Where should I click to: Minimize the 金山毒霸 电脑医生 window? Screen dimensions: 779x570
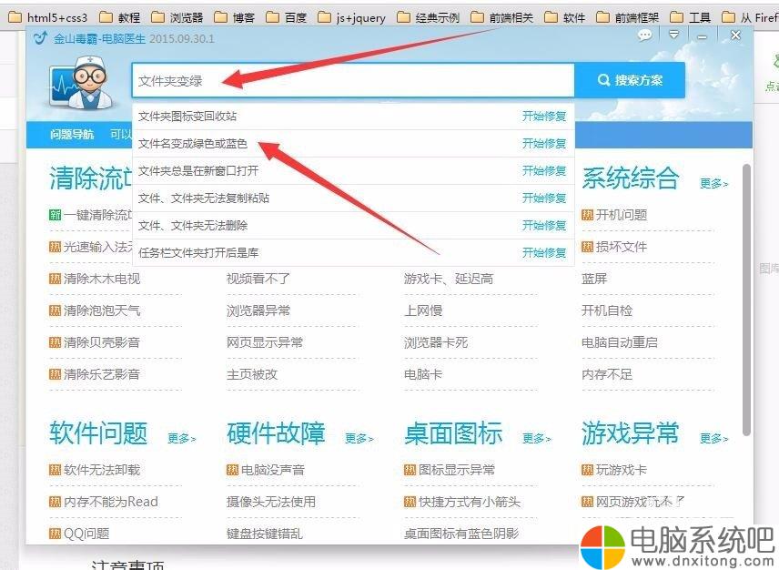702,36
